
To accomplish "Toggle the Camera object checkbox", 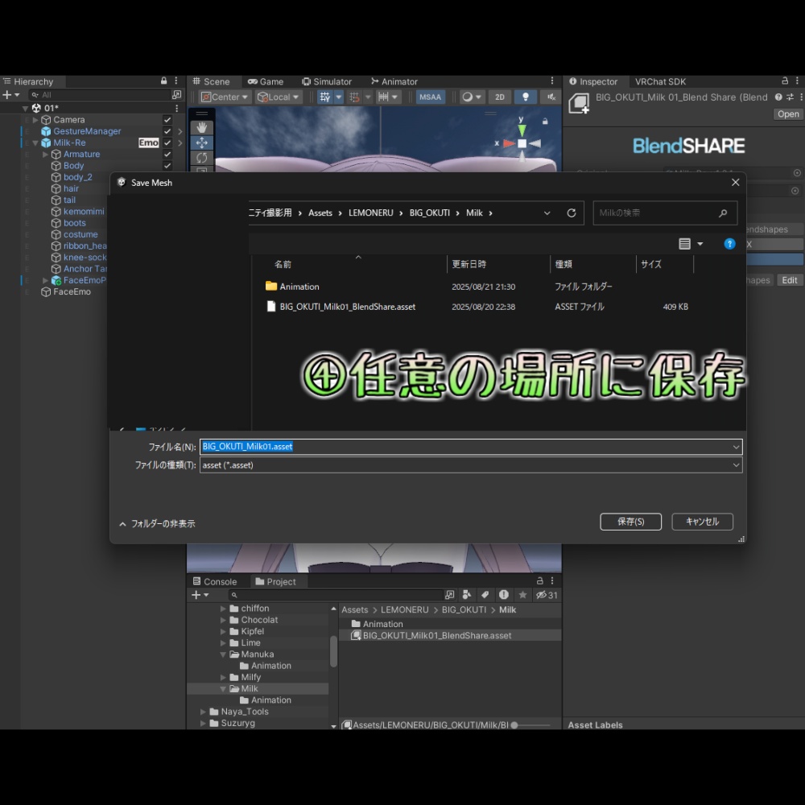I will [167, 120].
